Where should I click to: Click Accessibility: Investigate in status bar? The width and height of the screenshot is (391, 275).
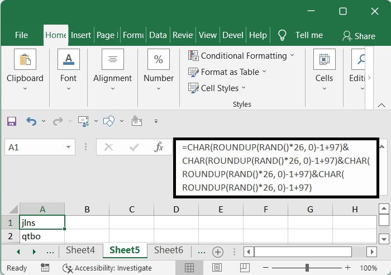point(113,268)
